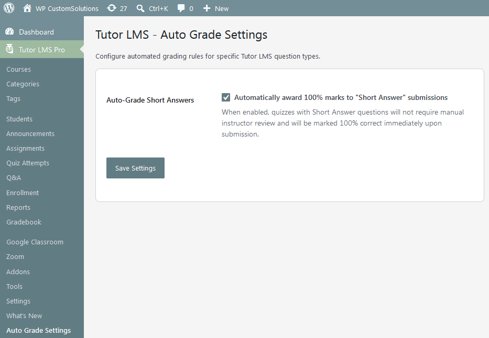489x338 pixels.
Task: Uncheck the auto-award 100% marks checkbox
Action: [226, 97]
